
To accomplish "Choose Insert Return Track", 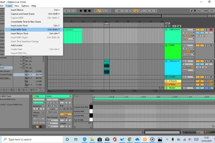I will coord(34,34).
